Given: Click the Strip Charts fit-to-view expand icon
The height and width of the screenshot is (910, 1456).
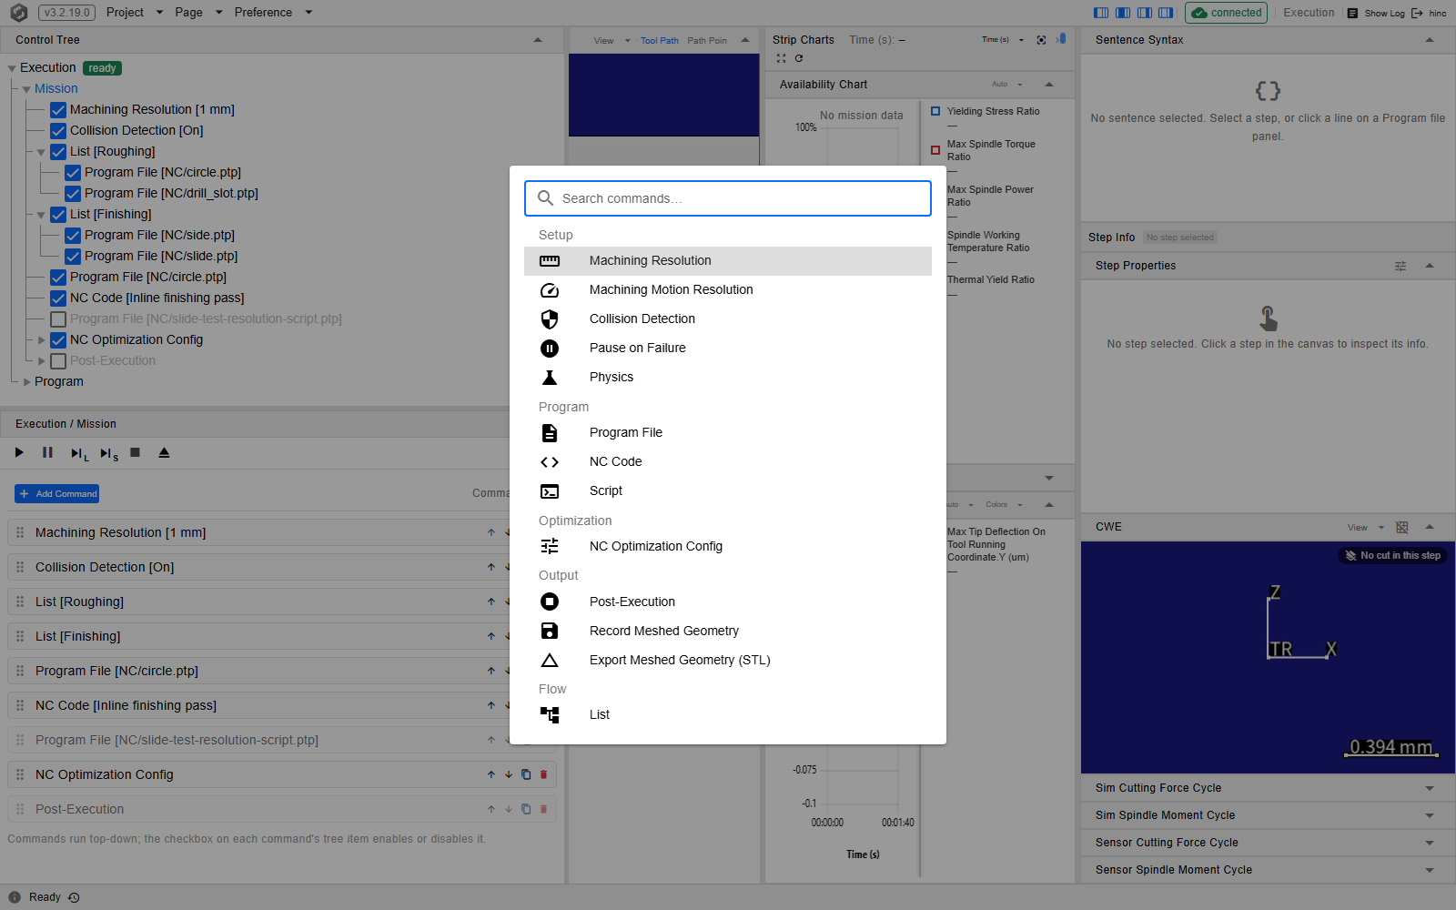Looking at the screenshot, I should 781,58.
